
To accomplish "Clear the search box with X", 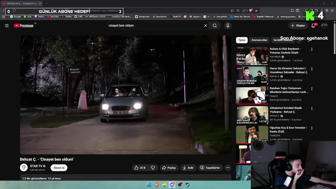I will (206, 25).
